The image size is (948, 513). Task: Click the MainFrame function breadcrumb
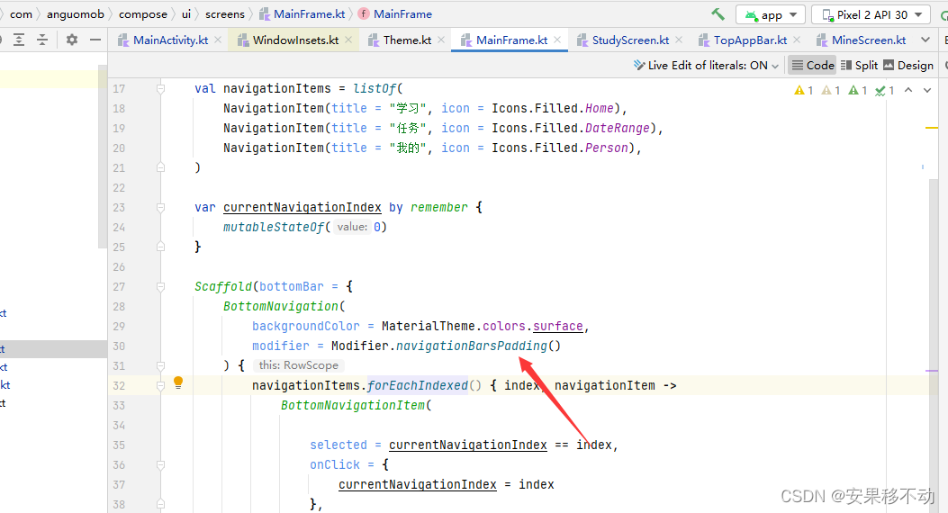coord(395,13)
